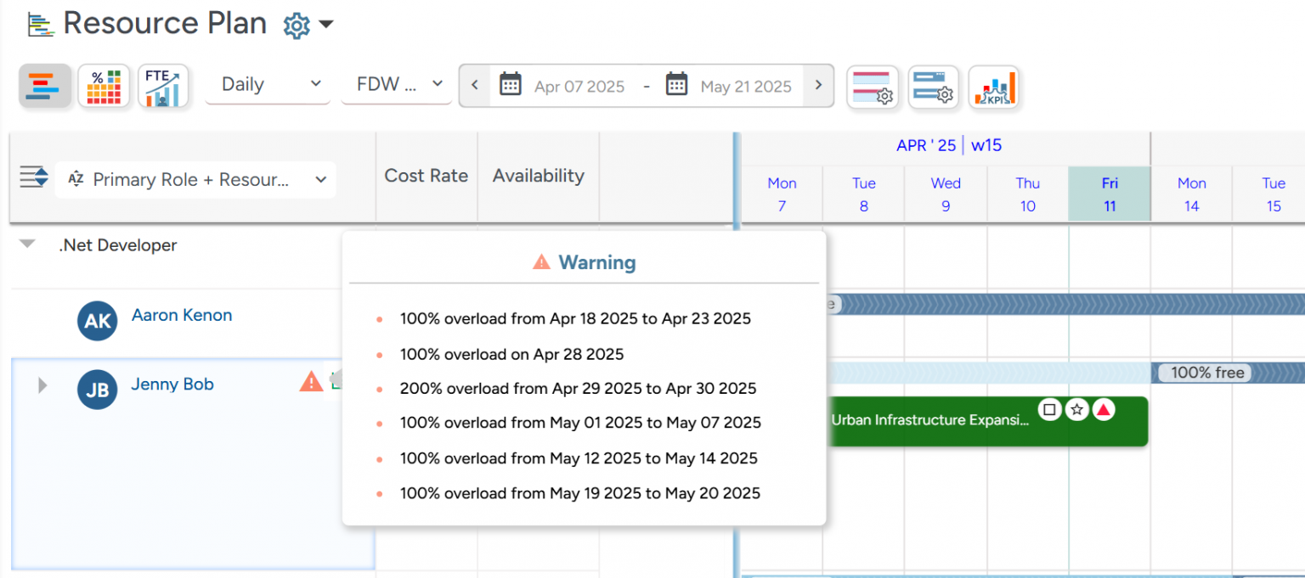The image size is (1305, 578).
Task: Open the Daily interval dropdown
Action: (x=267, y=84)
